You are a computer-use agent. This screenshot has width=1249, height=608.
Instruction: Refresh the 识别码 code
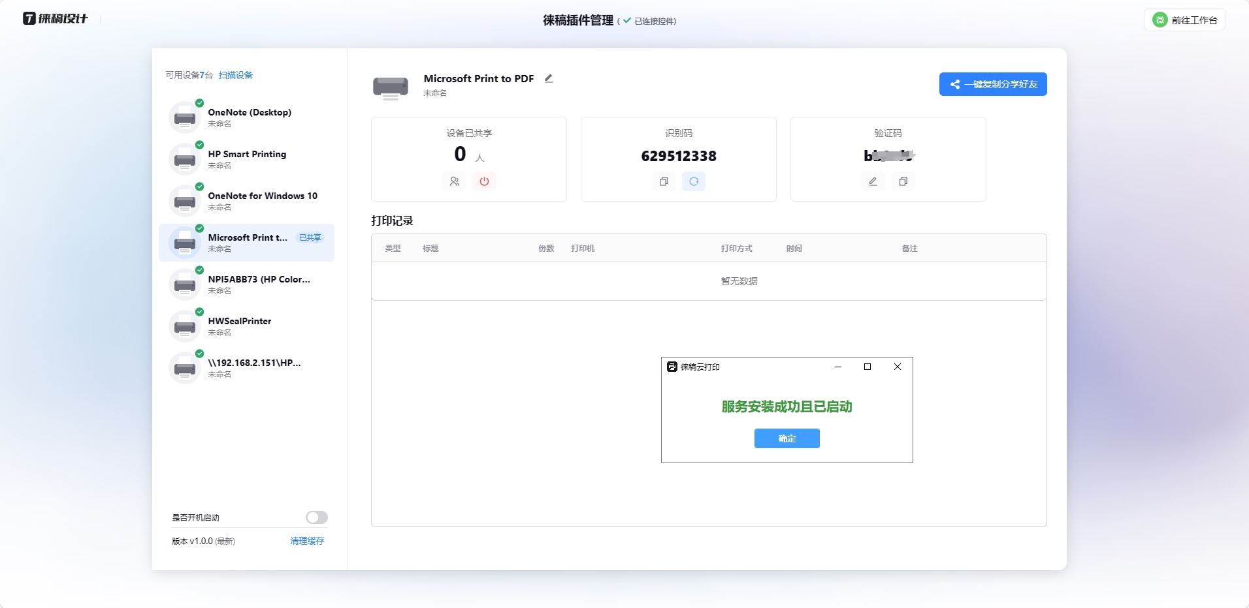click(694, 181)
